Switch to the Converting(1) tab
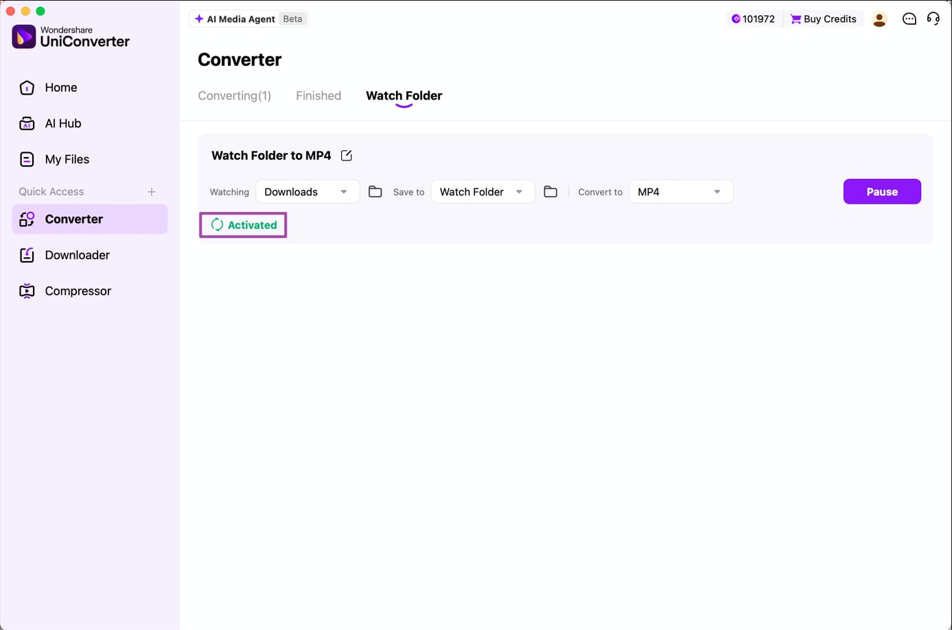Image resolution: width=952 pixels, height=630 pixels. (235, 96)
